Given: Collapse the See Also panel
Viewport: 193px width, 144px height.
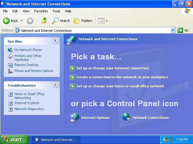Looking at the screenshot, I should click(55, 41).
